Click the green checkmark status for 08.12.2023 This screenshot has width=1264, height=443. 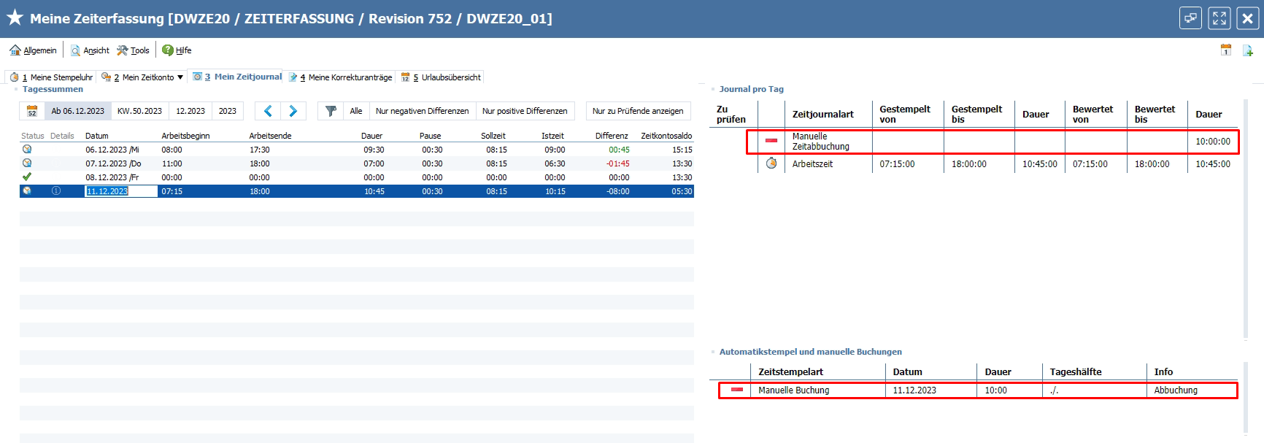27,177
